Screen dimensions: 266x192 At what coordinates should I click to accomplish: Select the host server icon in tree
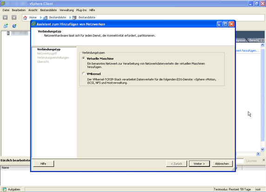click(8, 33)
